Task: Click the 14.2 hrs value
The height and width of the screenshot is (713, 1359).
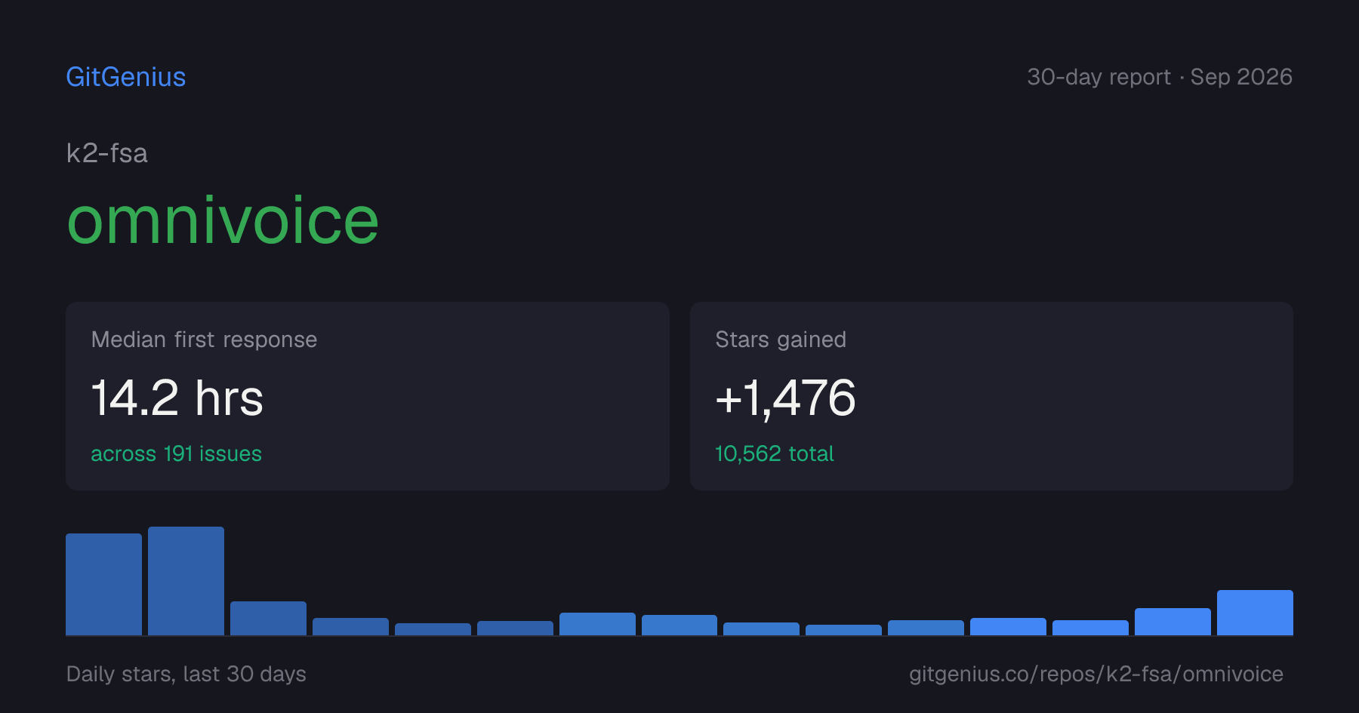Action: [177, 398]
